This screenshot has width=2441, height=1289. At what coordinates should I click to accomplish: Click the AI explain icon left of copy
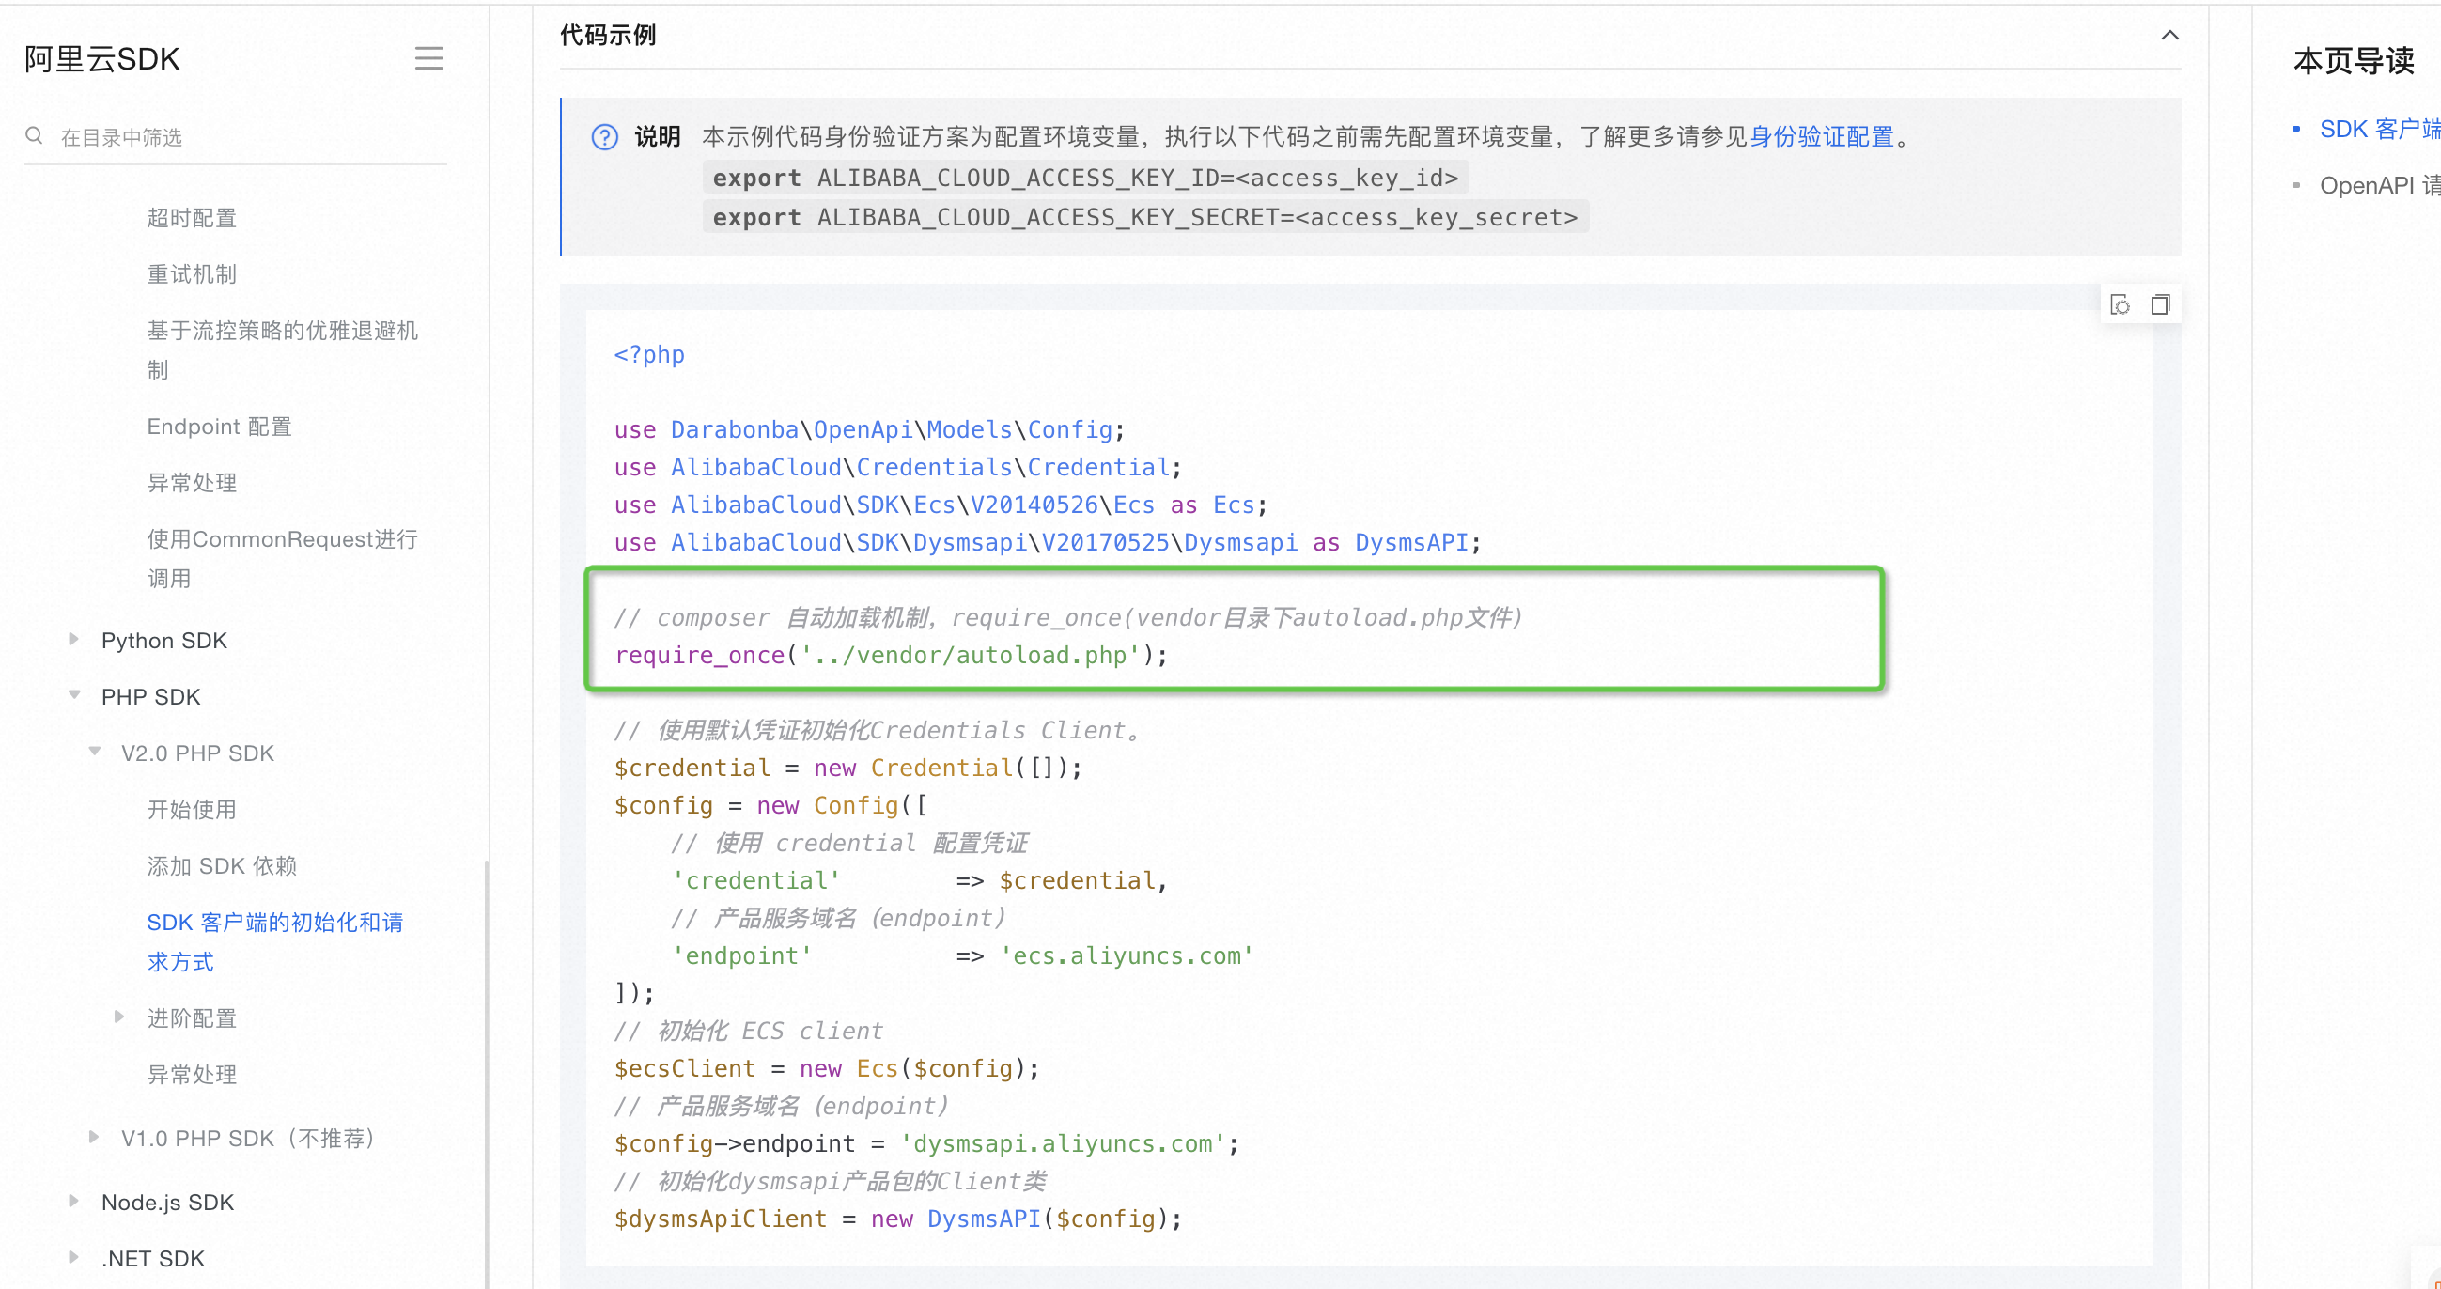[2121, 305]
